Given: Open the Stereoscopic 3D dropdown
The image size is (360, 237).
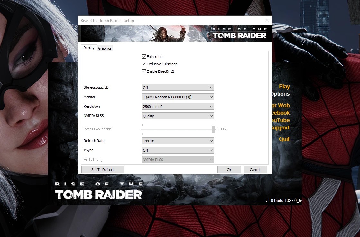Looking at the screenshot, I should click(178, 87).
